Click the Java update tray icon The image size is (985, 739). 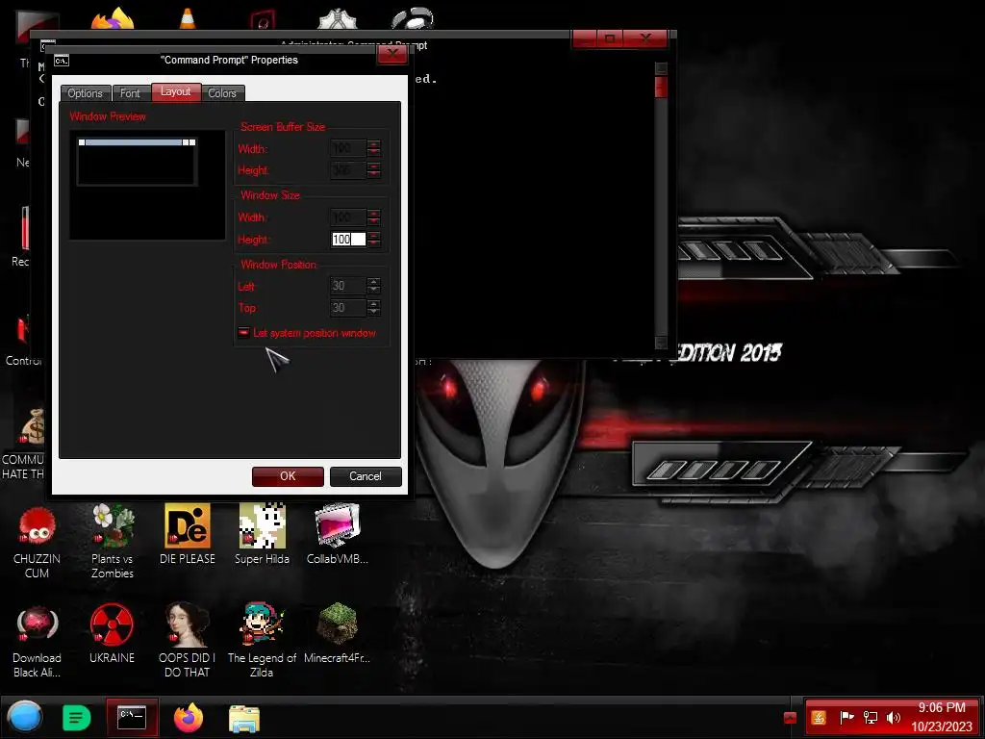click(819, 718)
